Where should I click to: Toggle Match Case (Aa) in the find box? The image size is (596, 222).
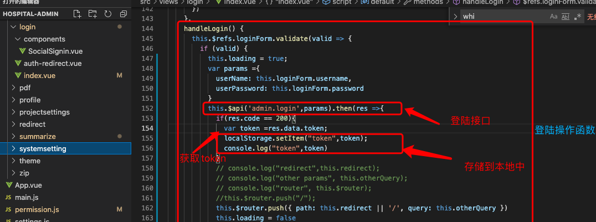point(554,17)
